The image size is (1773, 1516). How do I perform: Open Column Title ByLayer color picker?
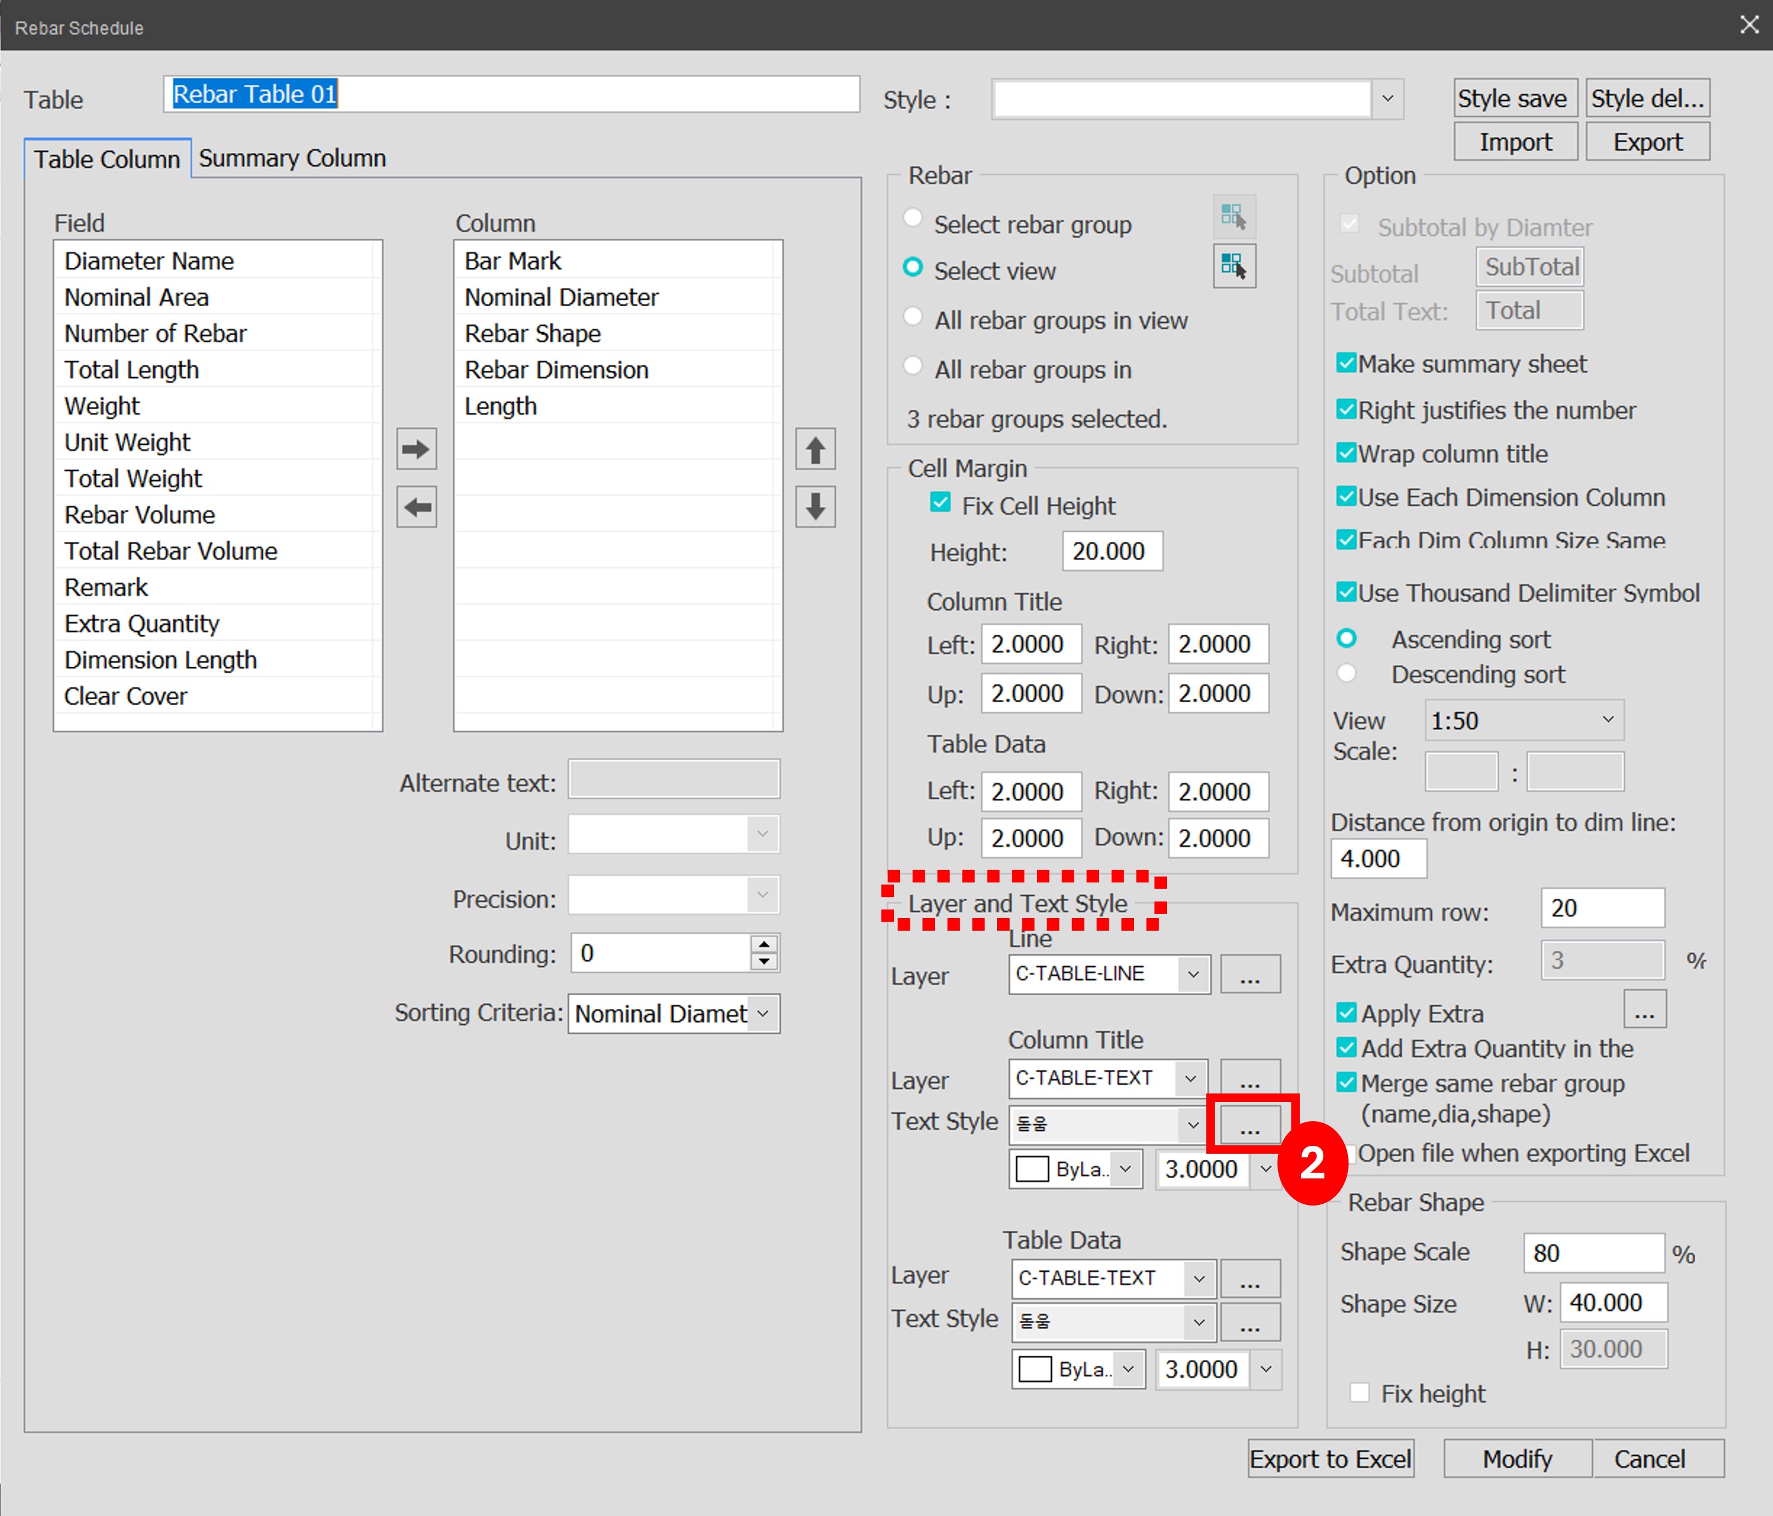click(x=1077, y=1169)
